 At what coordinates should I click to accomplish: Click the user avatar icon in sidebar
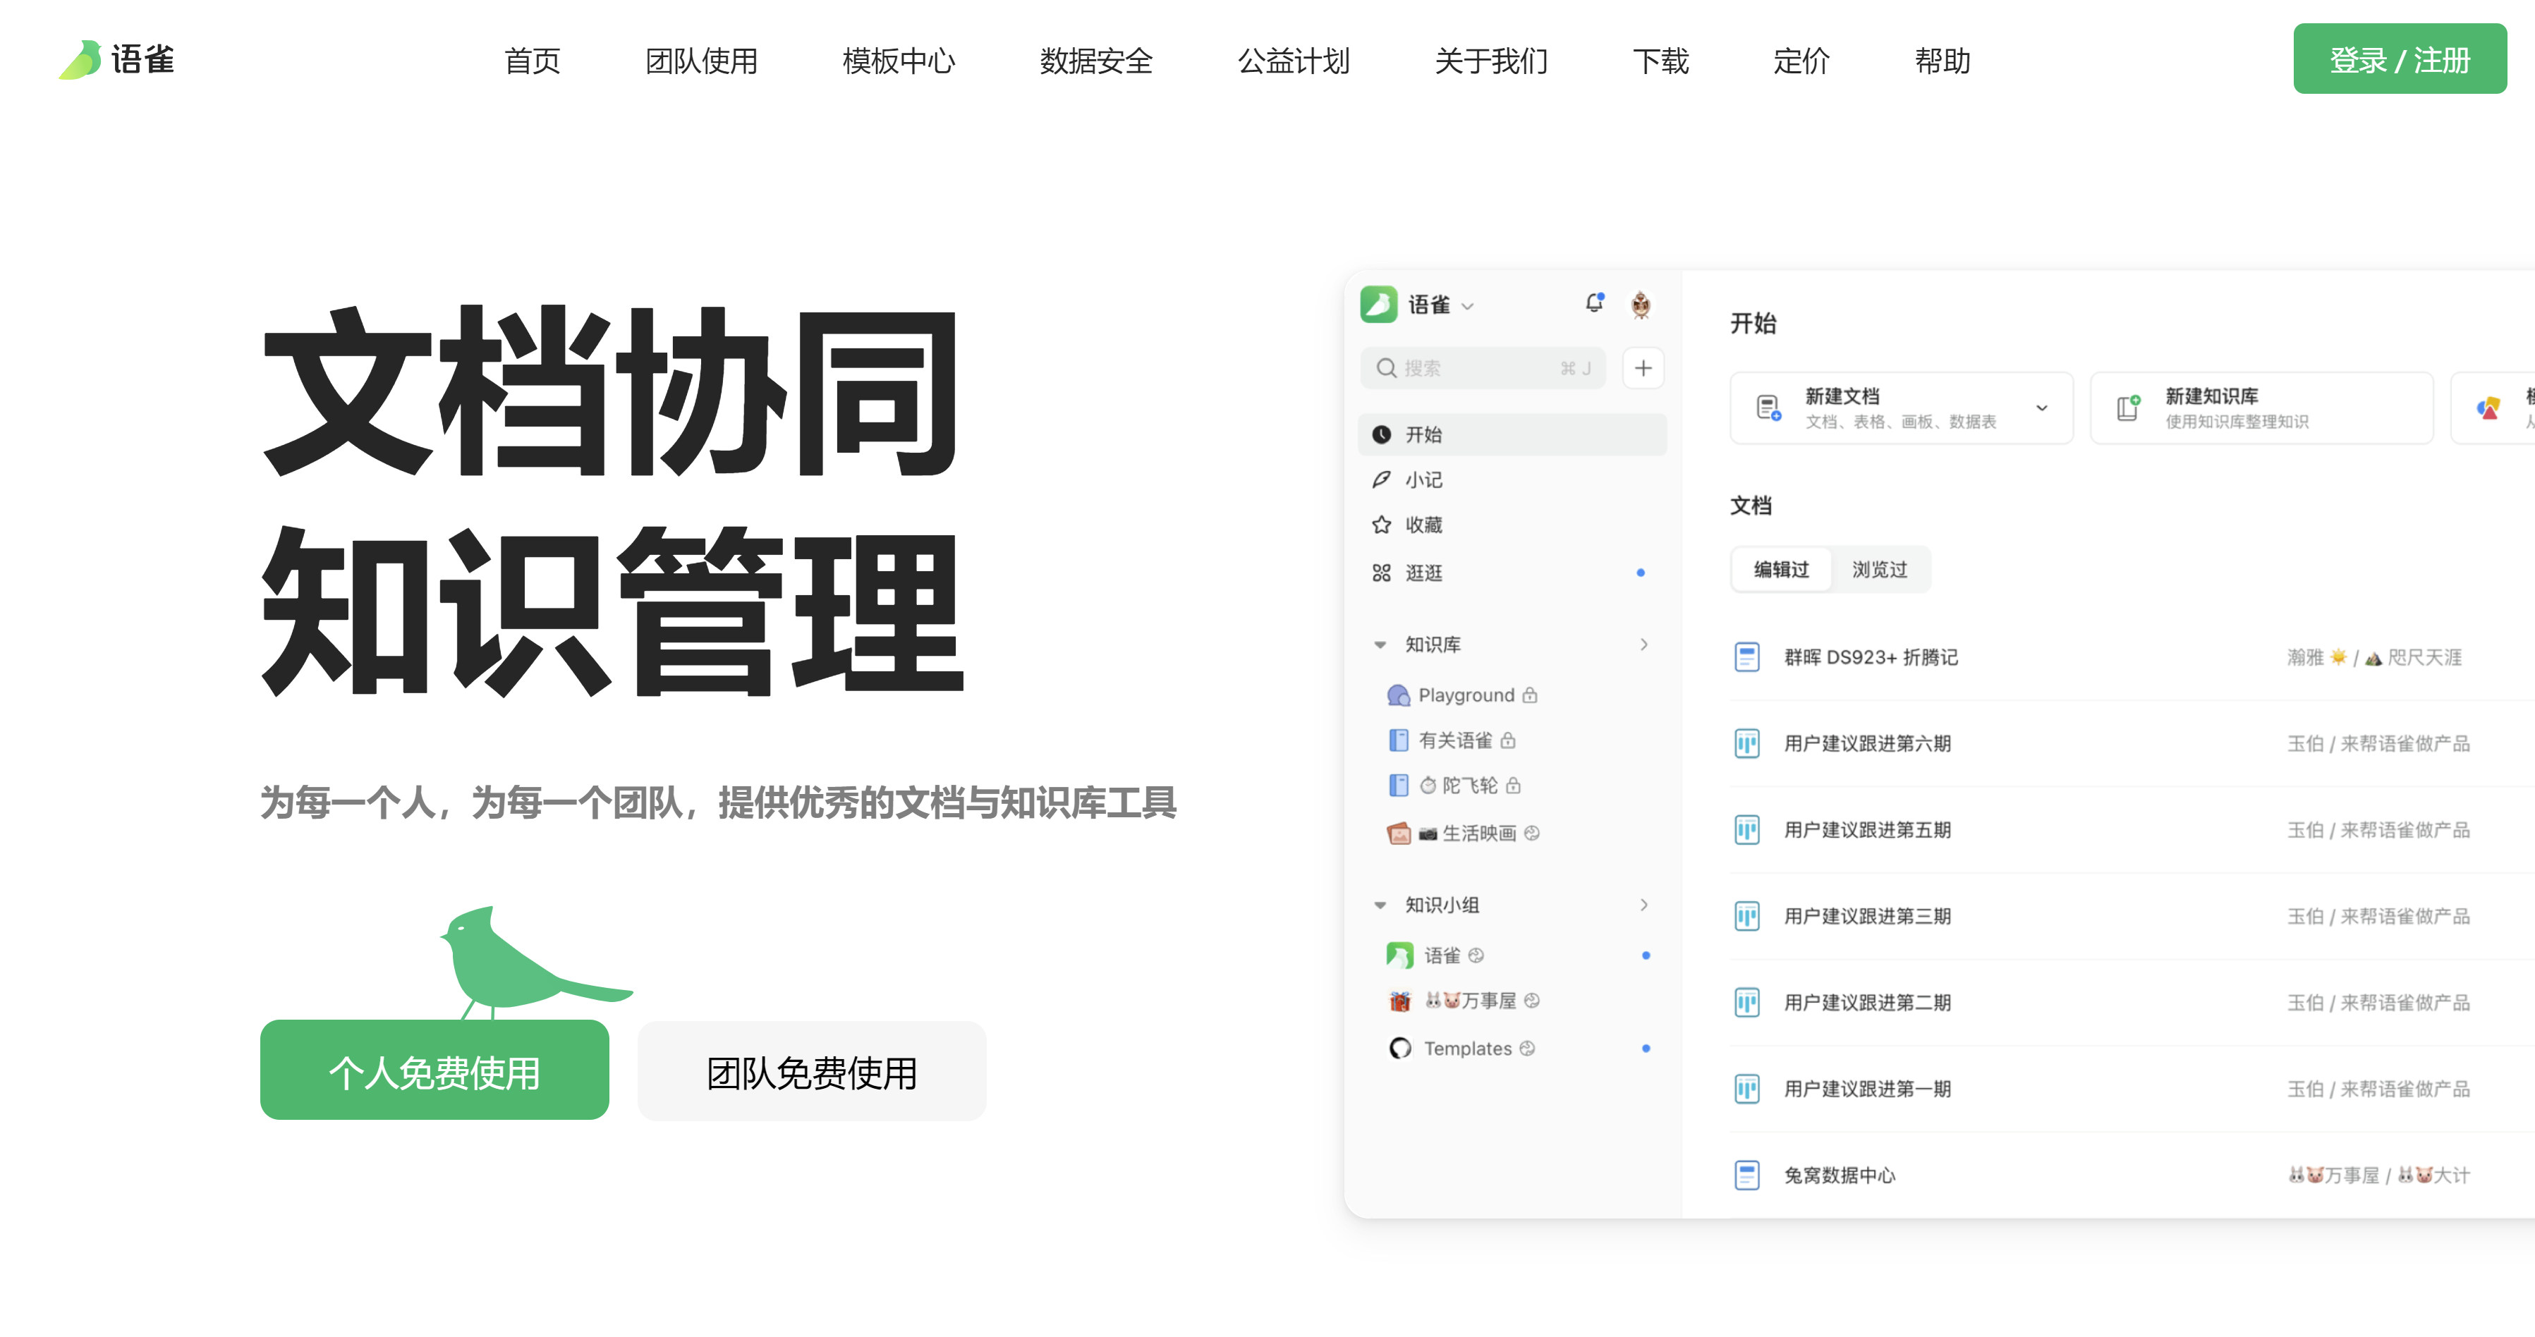(1639, 305)
